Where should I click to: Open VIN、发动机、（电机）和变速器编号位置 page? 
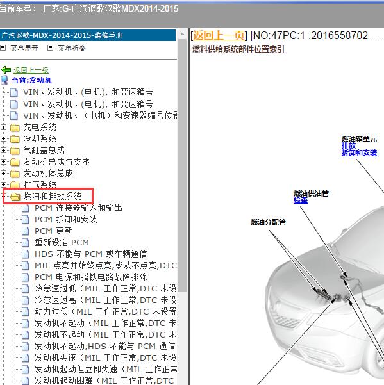100,116
